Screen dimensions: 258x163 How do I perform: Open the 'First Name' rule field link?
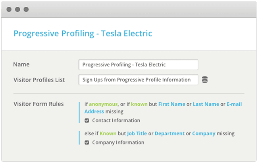[x=171, y=104]
